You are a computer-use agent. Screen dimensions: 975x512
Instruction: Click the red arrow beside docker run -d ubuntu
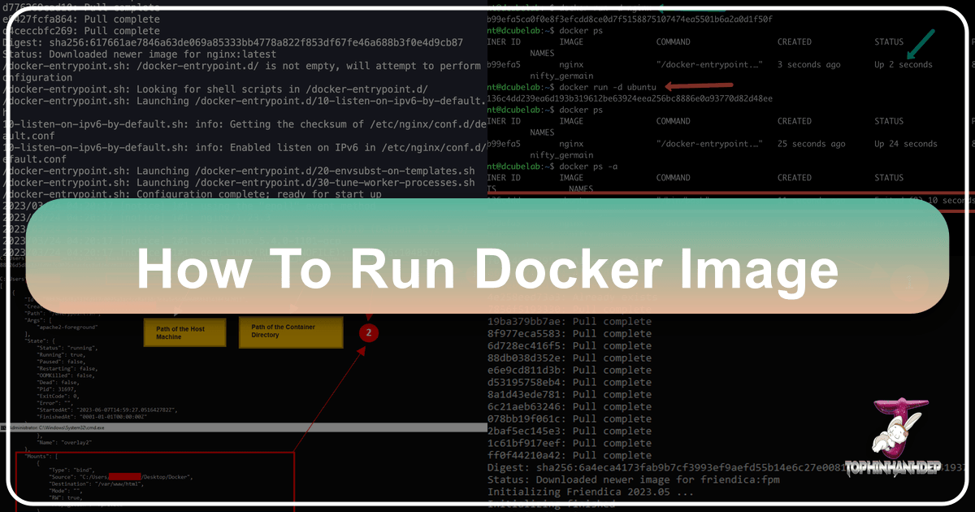pyautogui.click(x=699, y=85)
